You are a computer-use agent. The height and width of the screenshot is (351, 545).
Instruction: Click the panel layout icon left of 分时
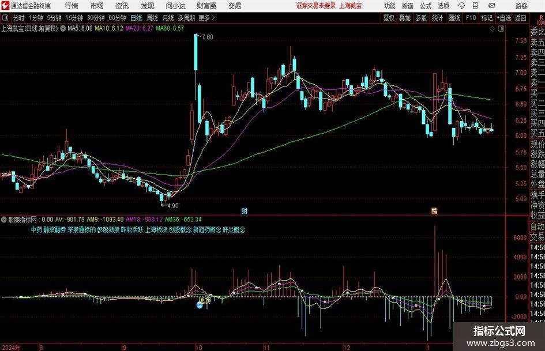5,17
